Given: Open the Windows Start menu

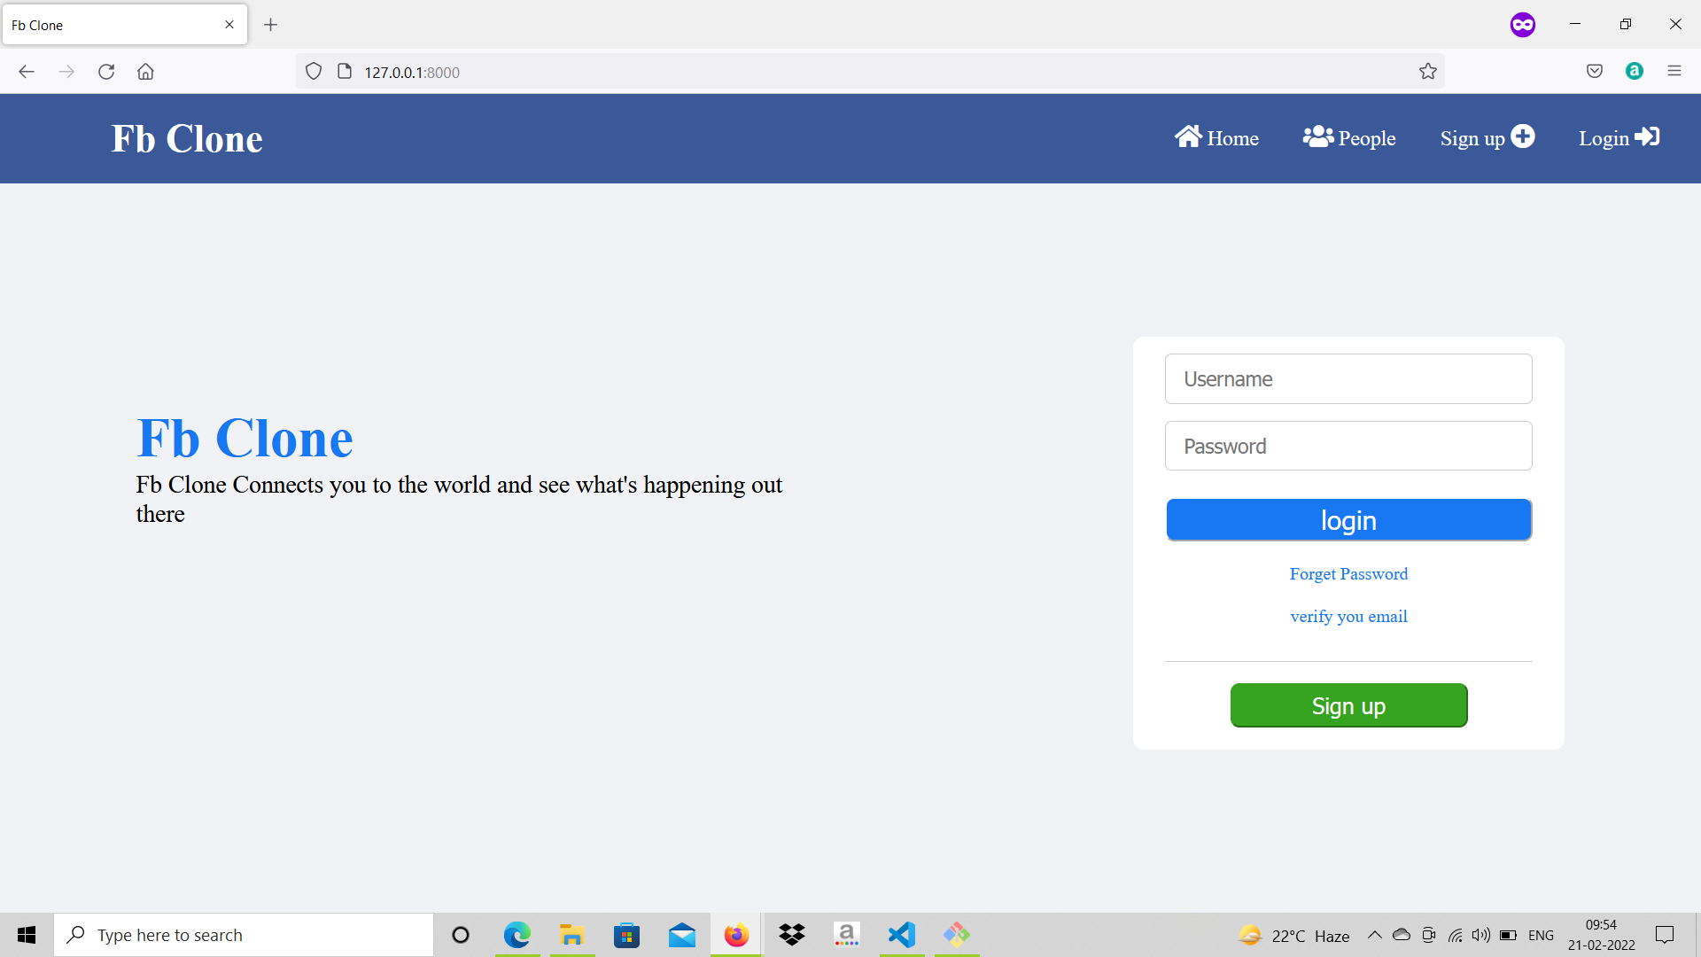Looking at the screenshot, I should pyautogui.click(x=27, y=935).
